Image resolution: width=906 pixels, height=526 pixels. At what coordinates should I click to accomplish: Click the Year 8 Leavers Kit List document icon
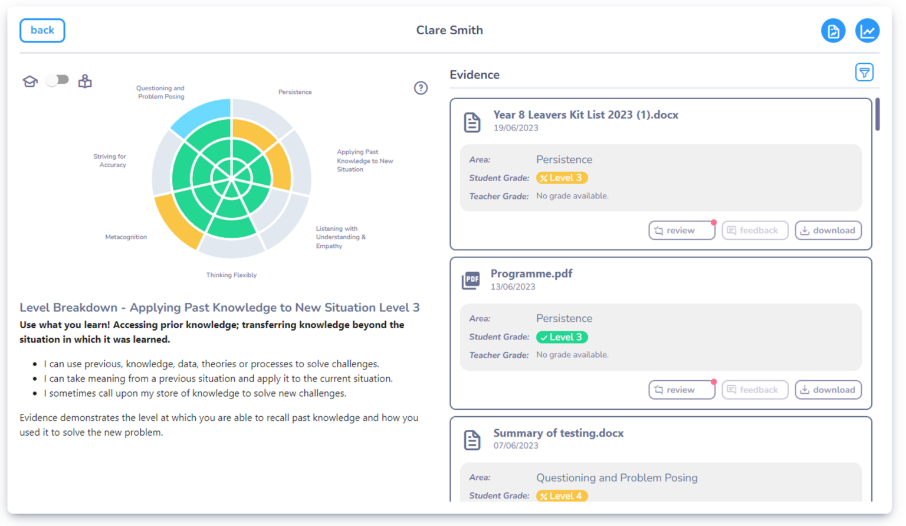(x=472, y=122)
